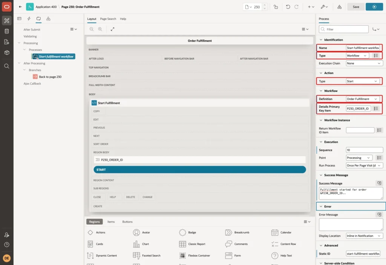Image resolution: width=386 pixels, height=265 pixels.
Task: Select the P230_ORDER_ID item in layout
Action: 200,160
